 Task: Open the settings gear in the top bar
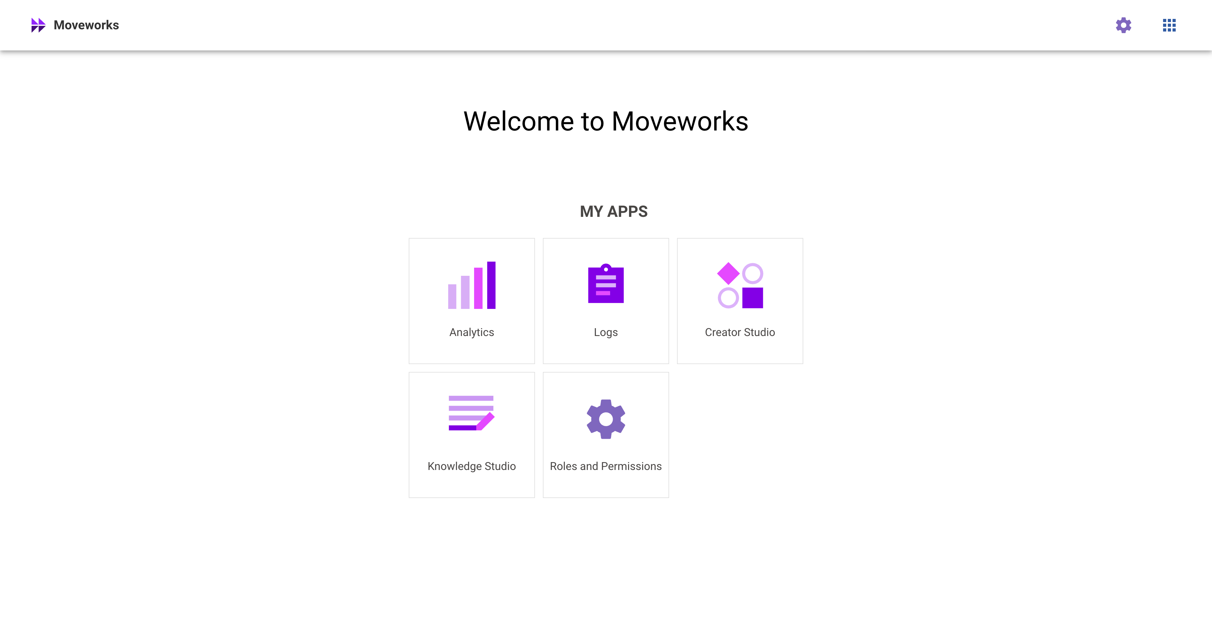pos(1123,26)
